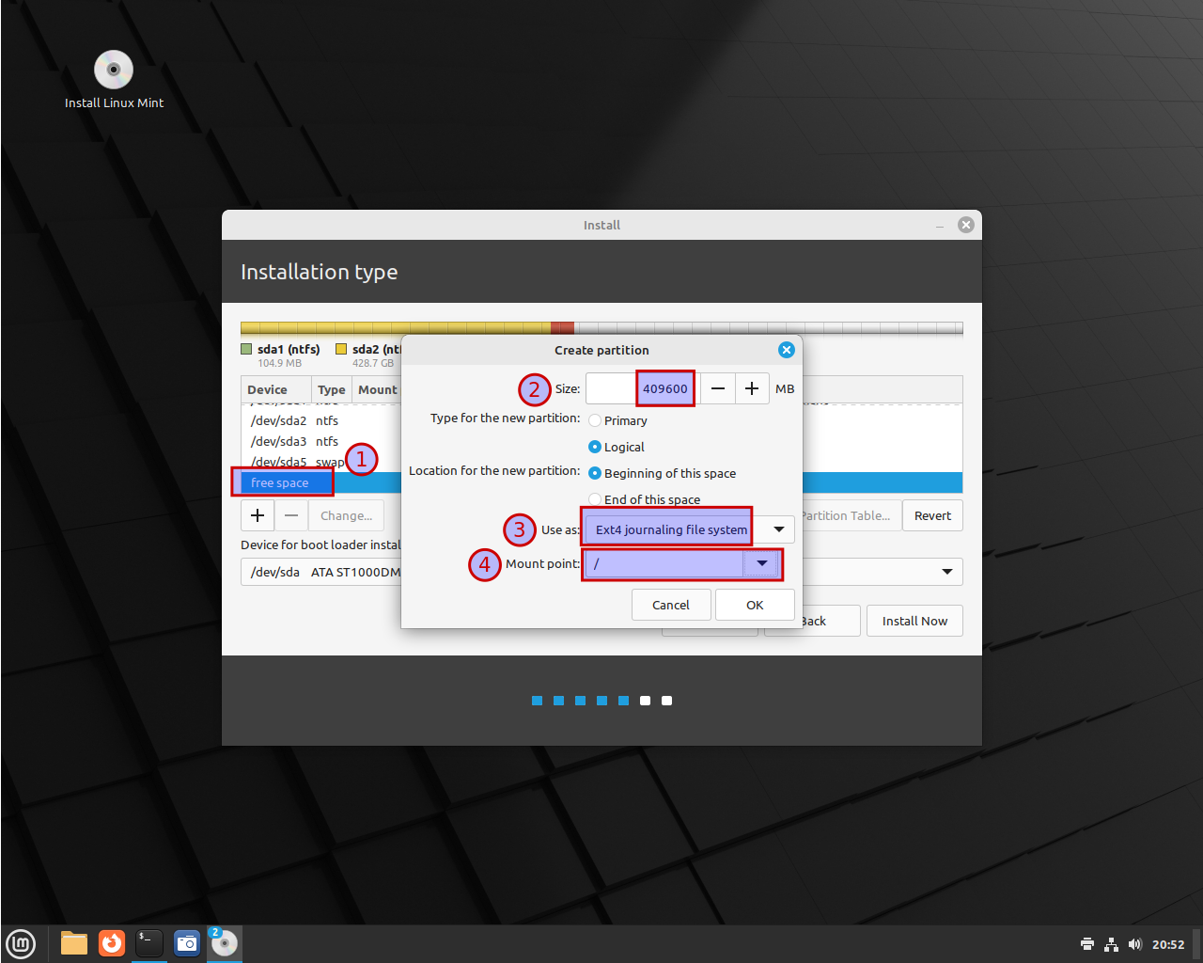This screenshot has width=1203, height=963.
Task: Click the Mount column header
Action: click(377, 389)
